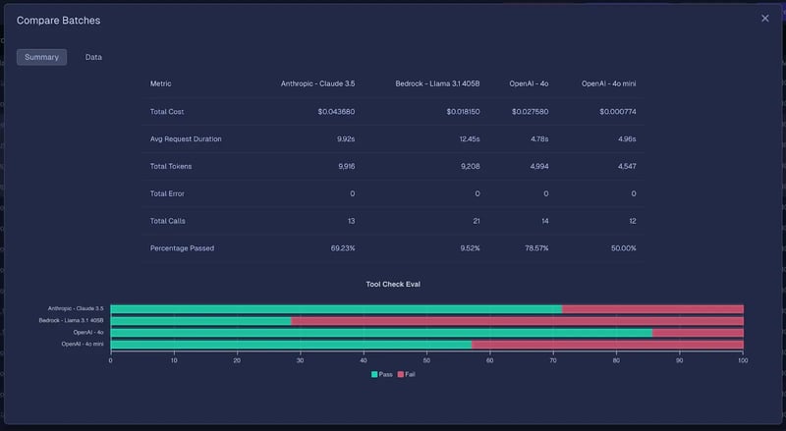Screen dimensions: 786x431
Task: Switch to the Data tab
Action: click(x=93, y=57)
